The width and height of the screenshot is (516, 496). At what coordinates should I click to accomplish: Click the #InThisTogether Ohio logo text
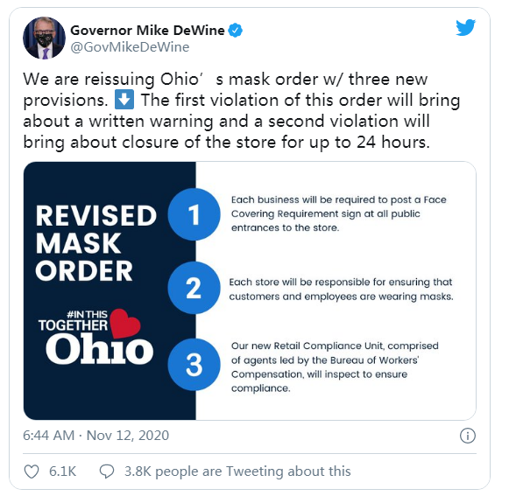(x=95, y=337)
